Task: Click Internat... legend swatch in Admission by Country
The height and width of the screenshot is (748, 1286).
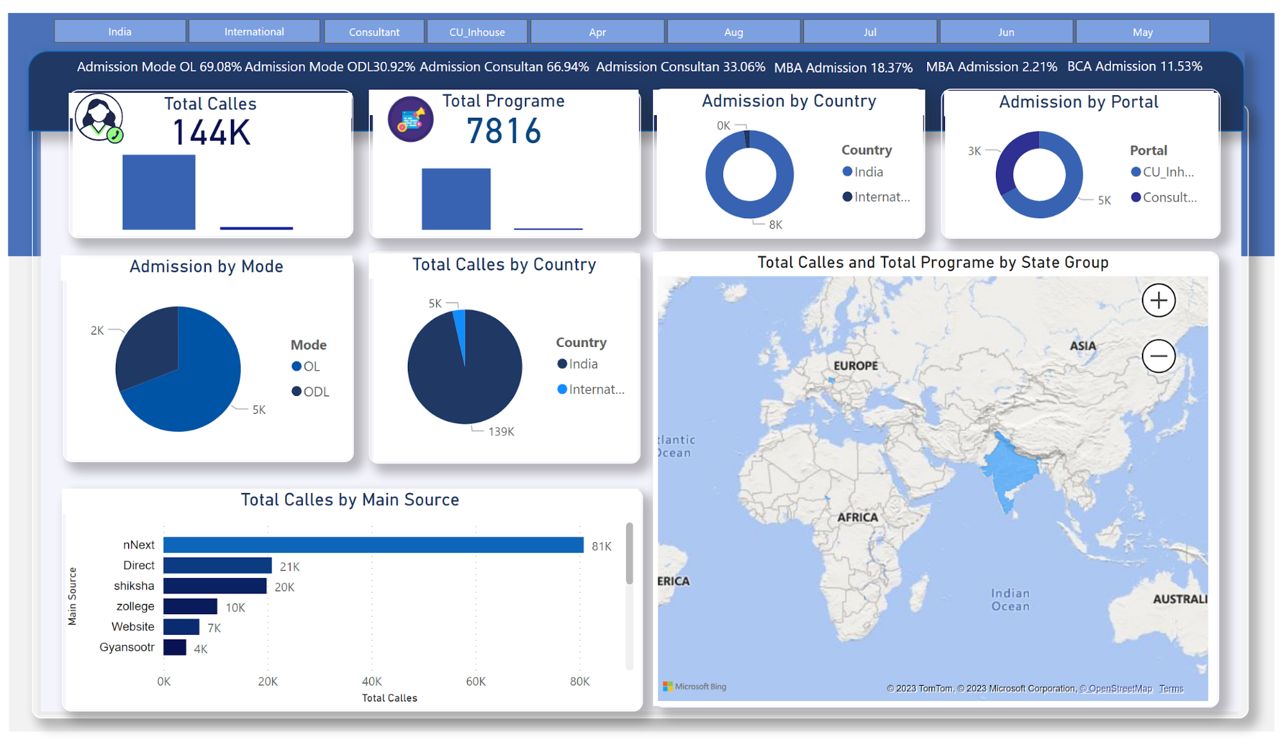Action: (848, 196)
